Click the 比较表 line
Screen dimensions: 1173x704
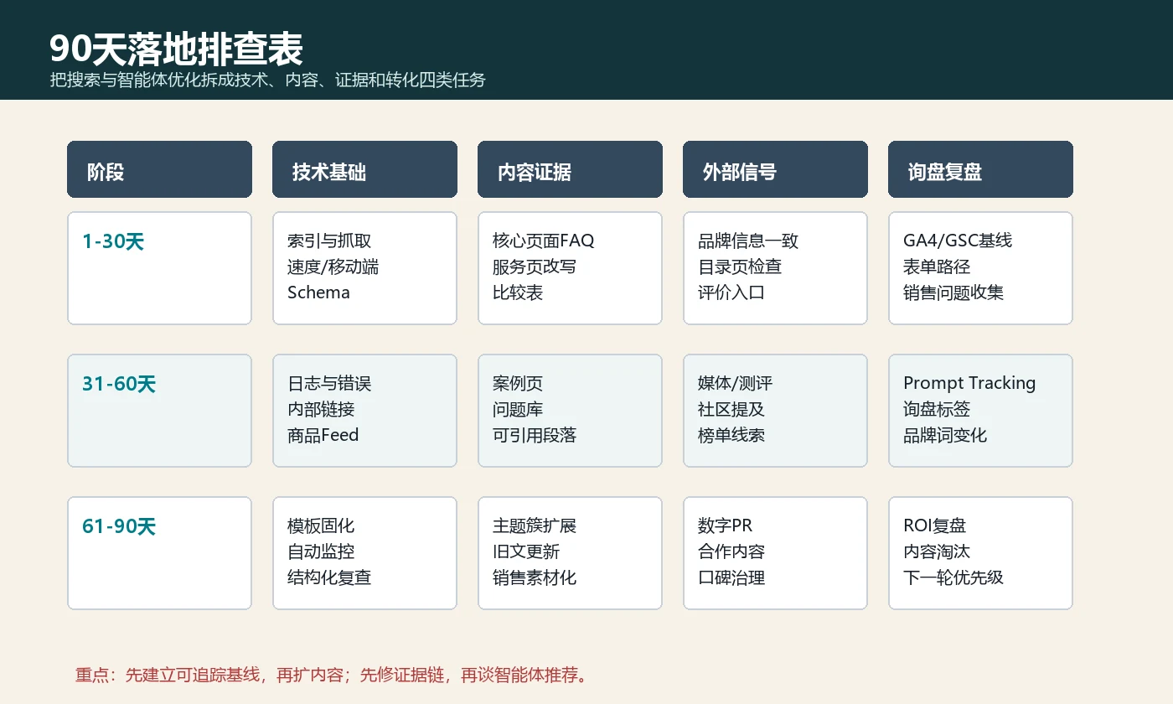pos(518,292)
